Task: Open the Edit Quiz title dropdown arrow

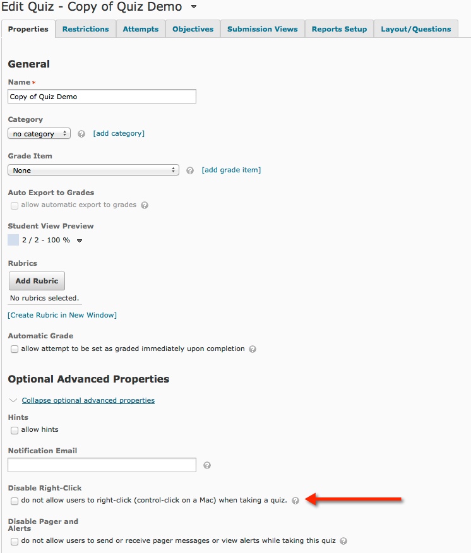Action: [x=194, y=8]
